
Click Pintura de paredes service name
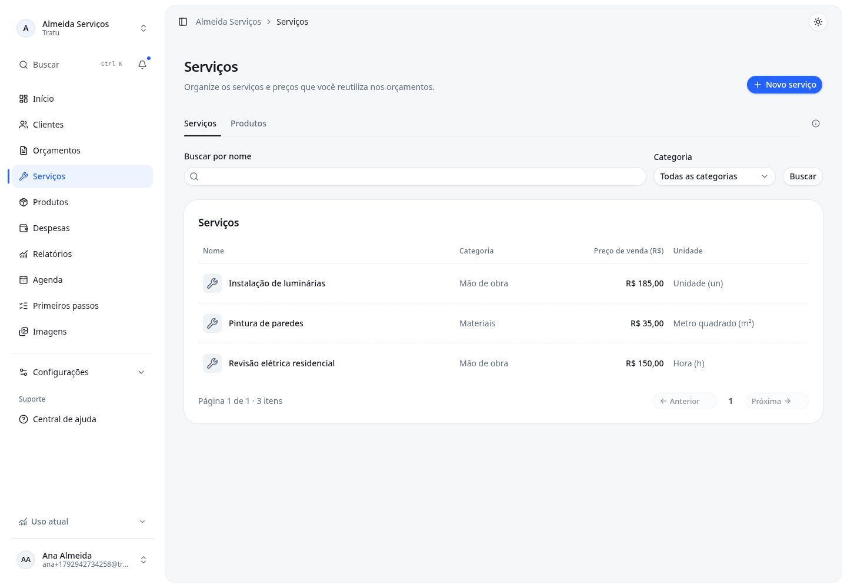click(x=266, y=323)
